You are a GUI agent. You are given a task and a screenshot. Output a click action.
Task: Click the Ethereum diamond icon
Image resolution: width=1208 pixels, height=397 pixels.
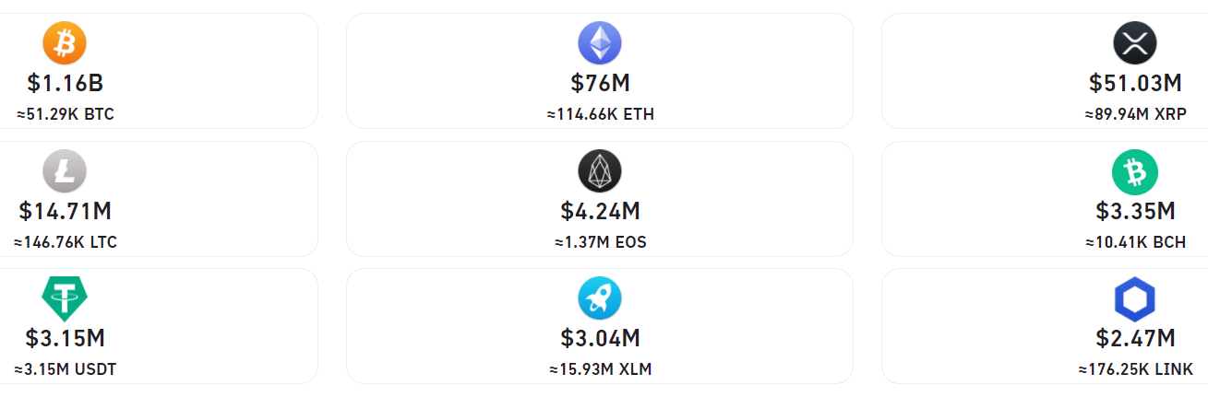pos(600,43)
